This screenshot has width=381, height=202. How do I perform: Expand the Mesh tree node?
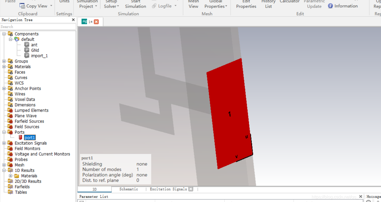(x=4, y=165)
